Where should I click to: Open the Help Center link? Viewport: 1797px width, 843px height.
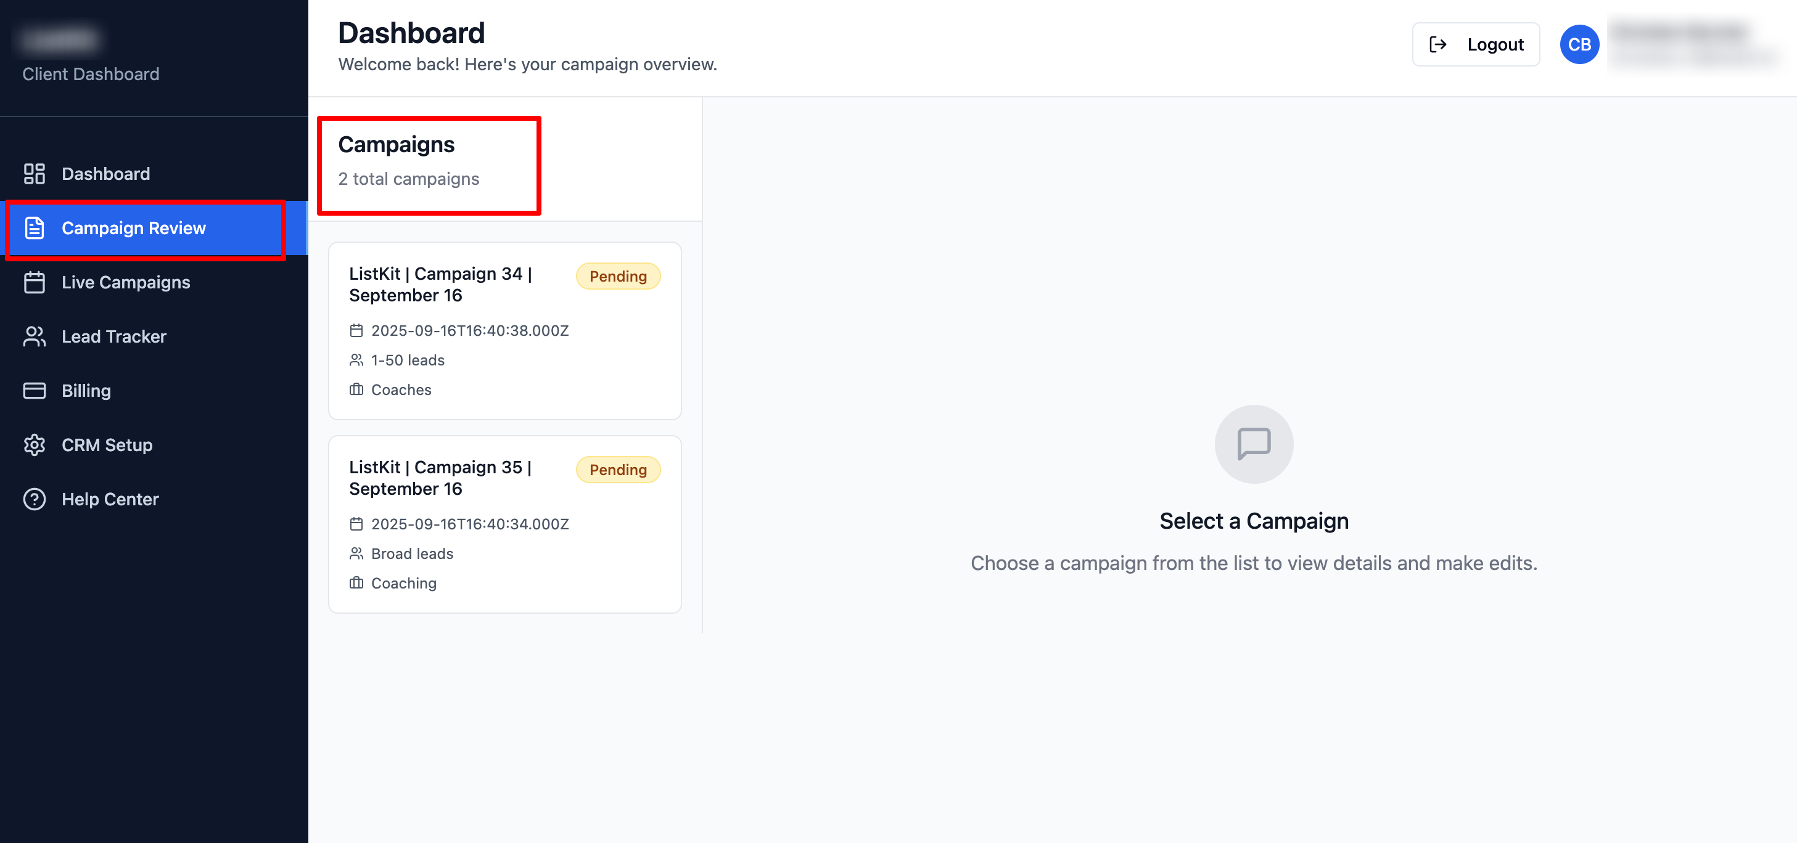110,499
